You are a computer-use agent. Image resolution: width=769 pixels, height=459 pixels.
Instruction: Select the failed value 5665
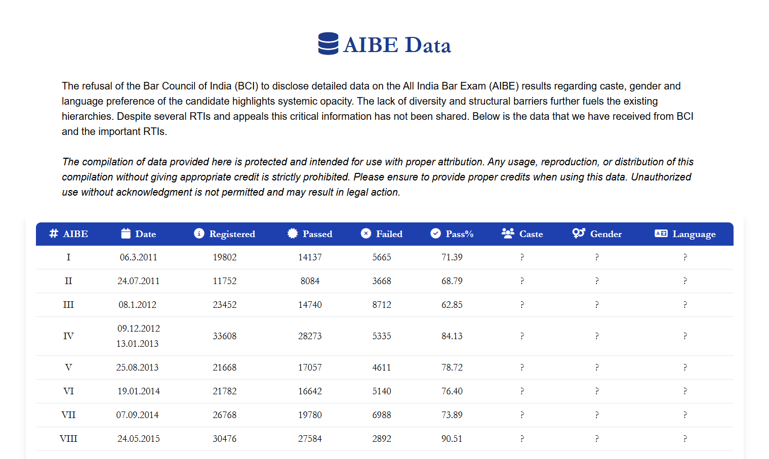point(382,257)
